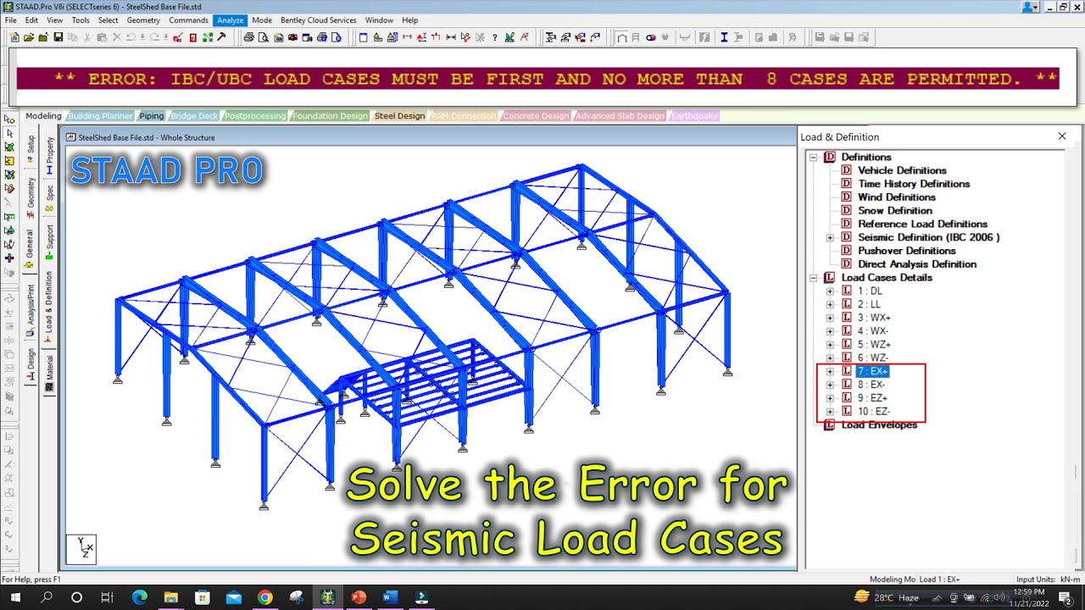The width and height of the screenshot is (1085, 610).
Task: Select Wind Definitions in tree
Action: click(x=896, y=197)
